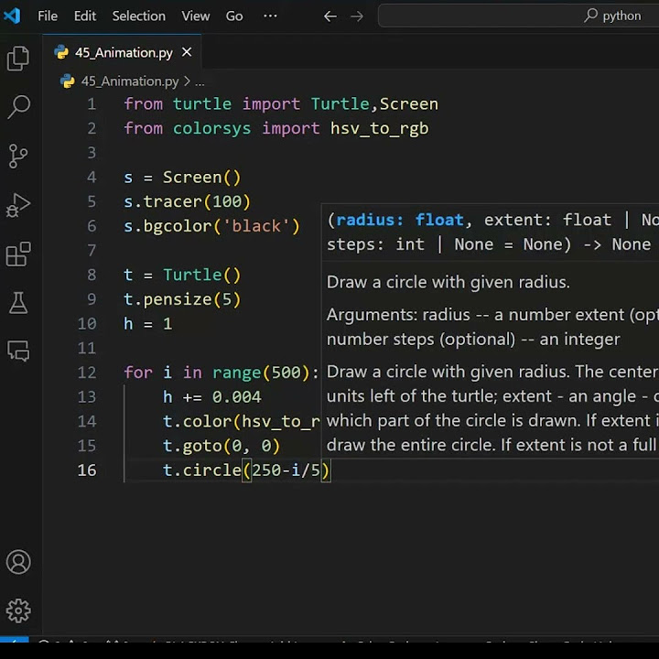Expand the hidden menus ellipsis

pyautogui.click(x=270, y=16)
